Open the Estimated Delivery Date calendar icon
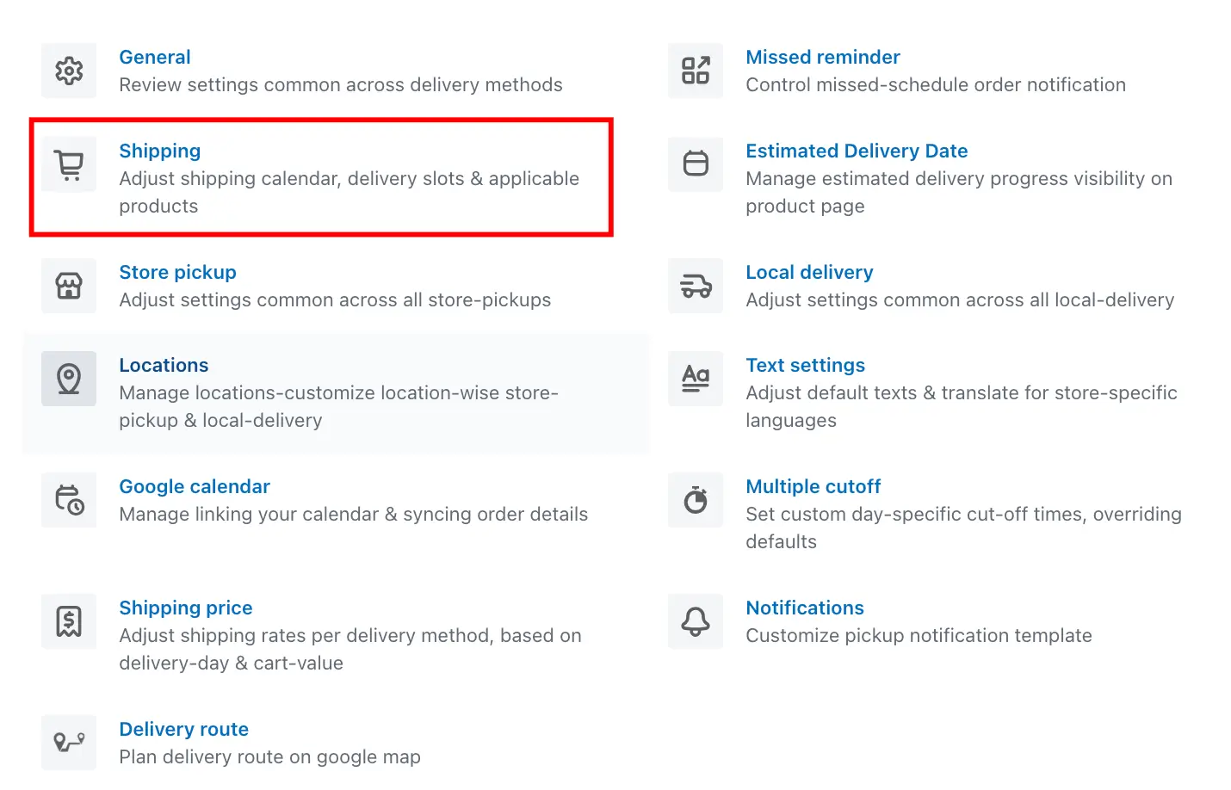This screenshot has width=1231, height=790. coord(696,164)
